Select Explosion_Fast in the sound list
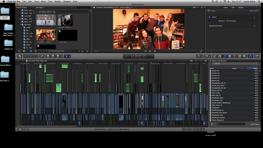Screen dimensions: 263x148 coord(218,98)
